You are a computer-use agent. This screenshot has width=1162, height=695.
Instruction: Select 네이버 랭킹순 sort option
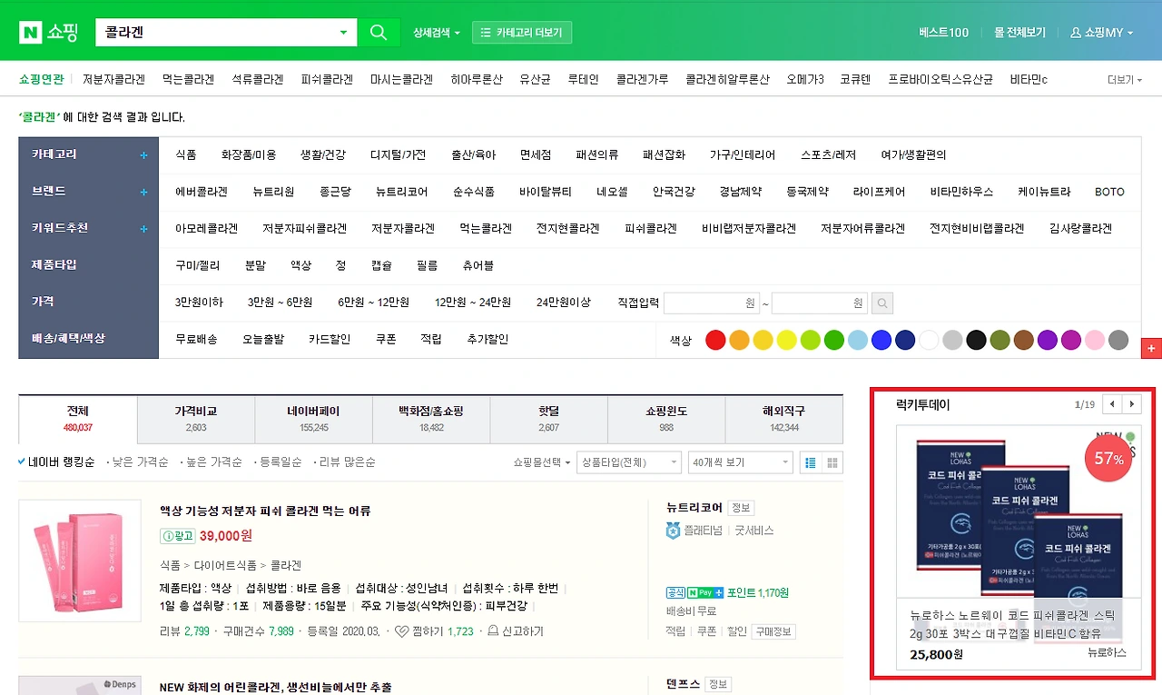pos(56,462)
